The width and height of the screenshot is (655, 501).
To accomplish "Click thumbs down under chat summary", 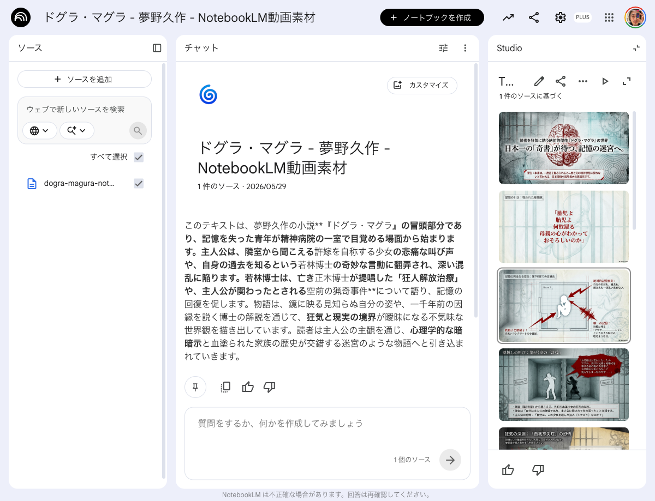I will [x=269, y=387].
